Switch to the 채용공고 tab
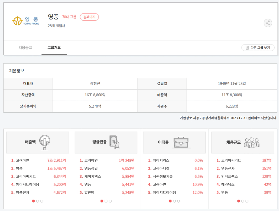The height and width of the screenshot is (211, 279). (x=25, y=47)
